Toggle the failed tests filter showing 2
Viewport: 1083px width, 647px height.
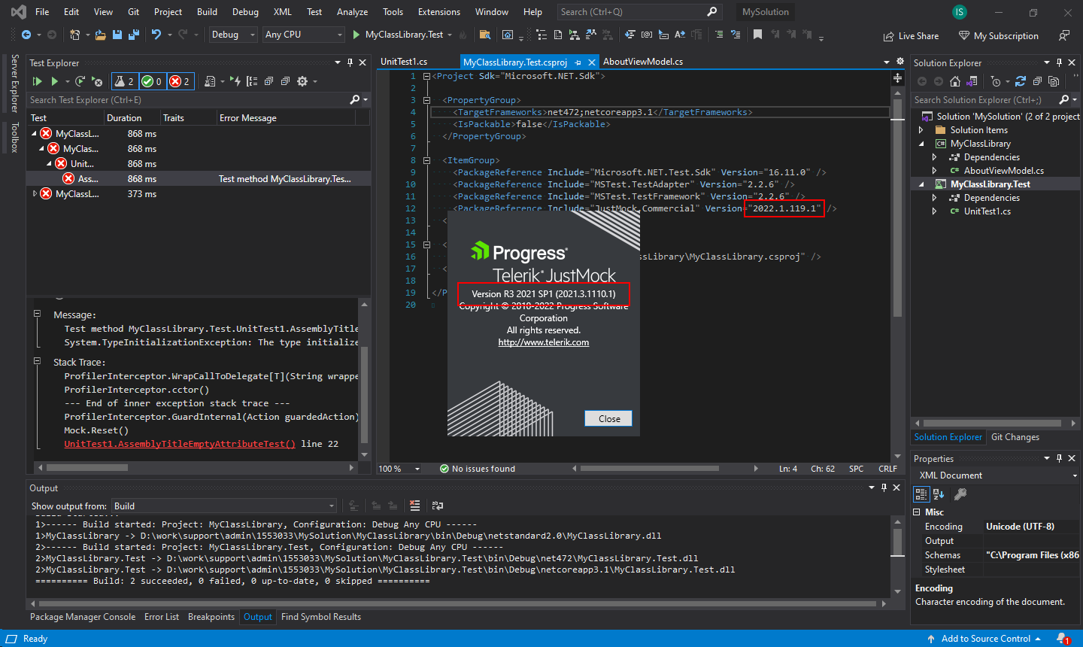pyautogui.click(x=180, y=81)
